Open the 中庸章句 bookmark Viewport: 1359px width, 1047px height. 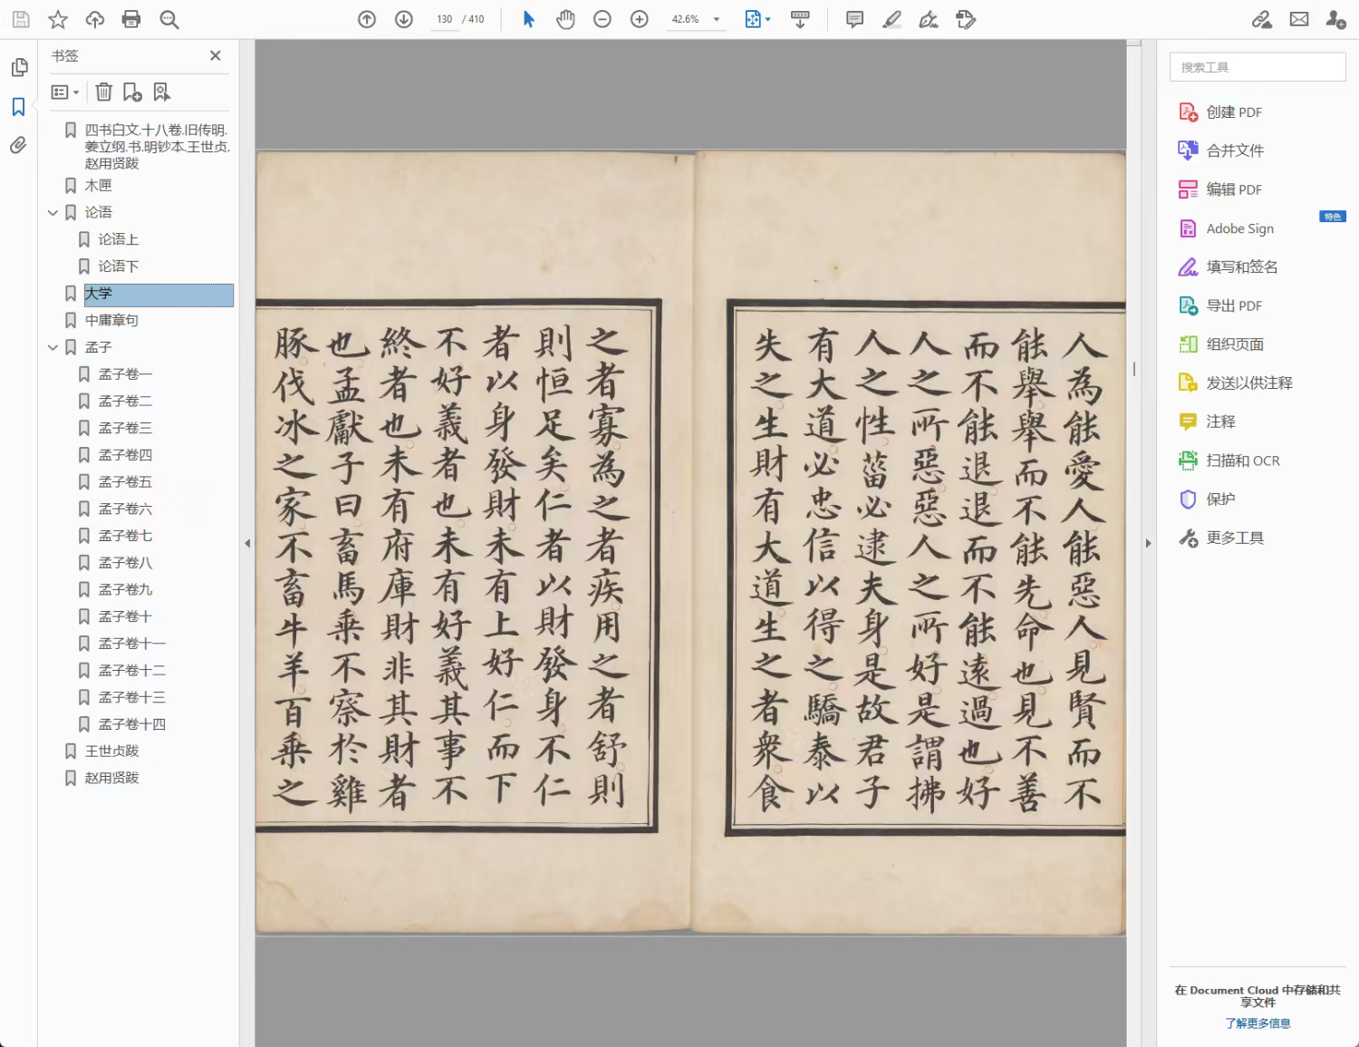(112, 320)
